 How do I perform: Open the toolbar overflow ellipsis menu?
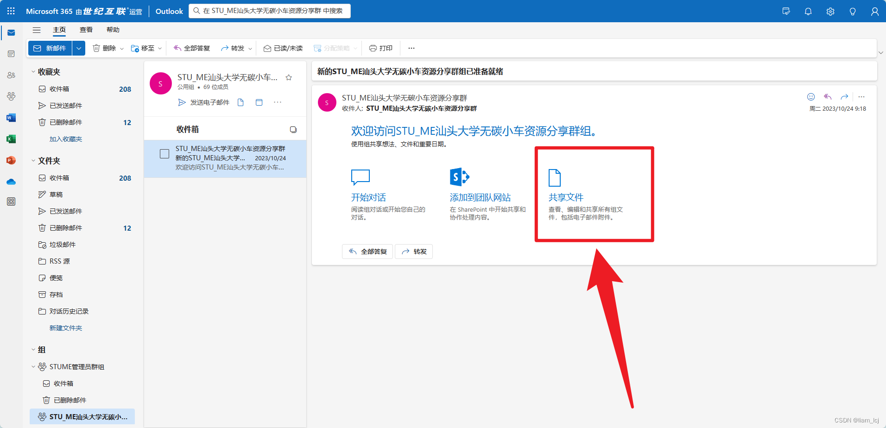coord(411,48)
